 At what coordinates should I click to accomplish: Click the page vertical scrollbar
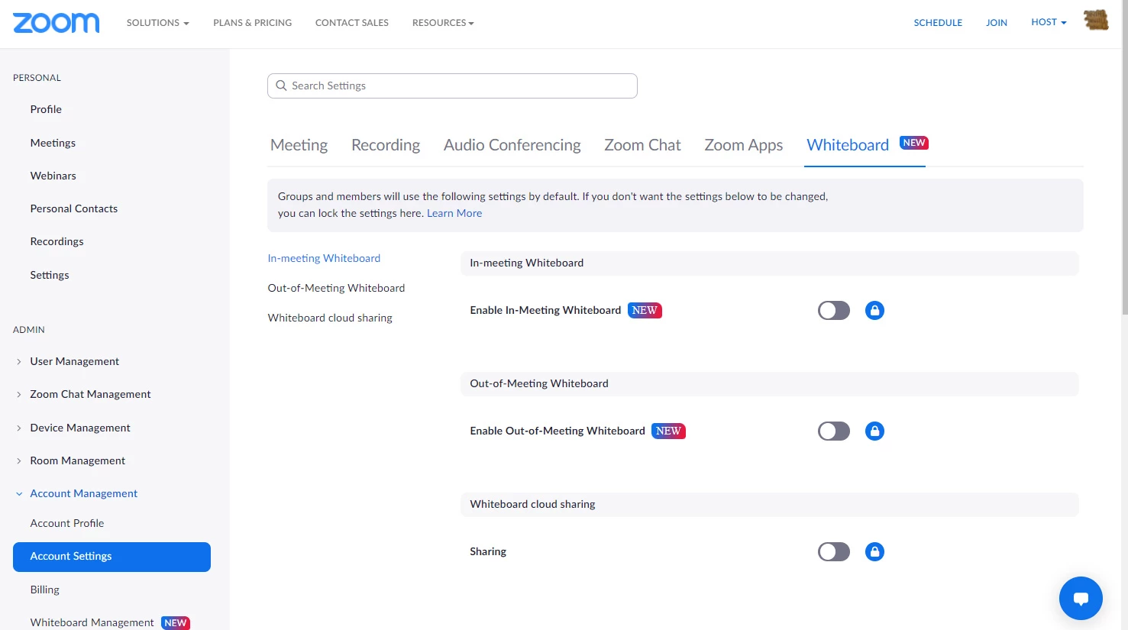(x=1124, y=157)
